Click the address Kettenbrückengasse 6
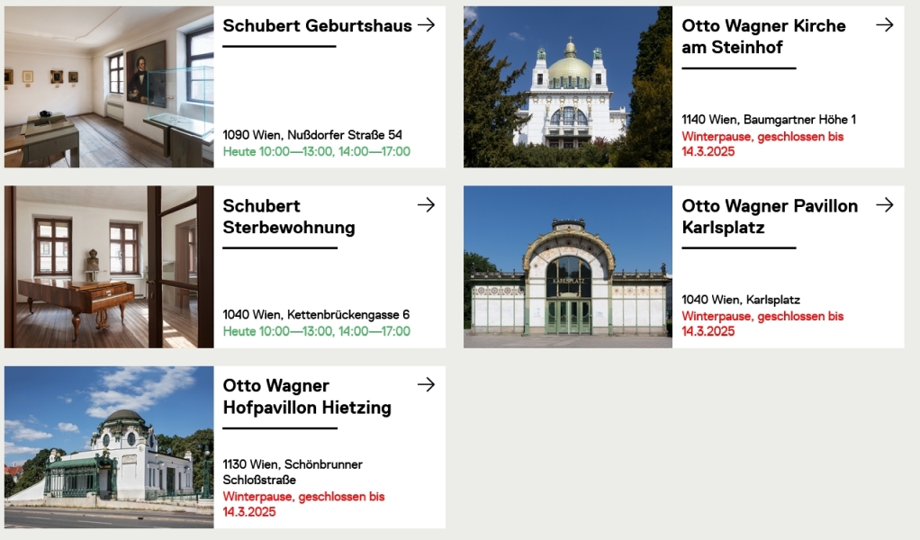 click(x=316, y=315)
